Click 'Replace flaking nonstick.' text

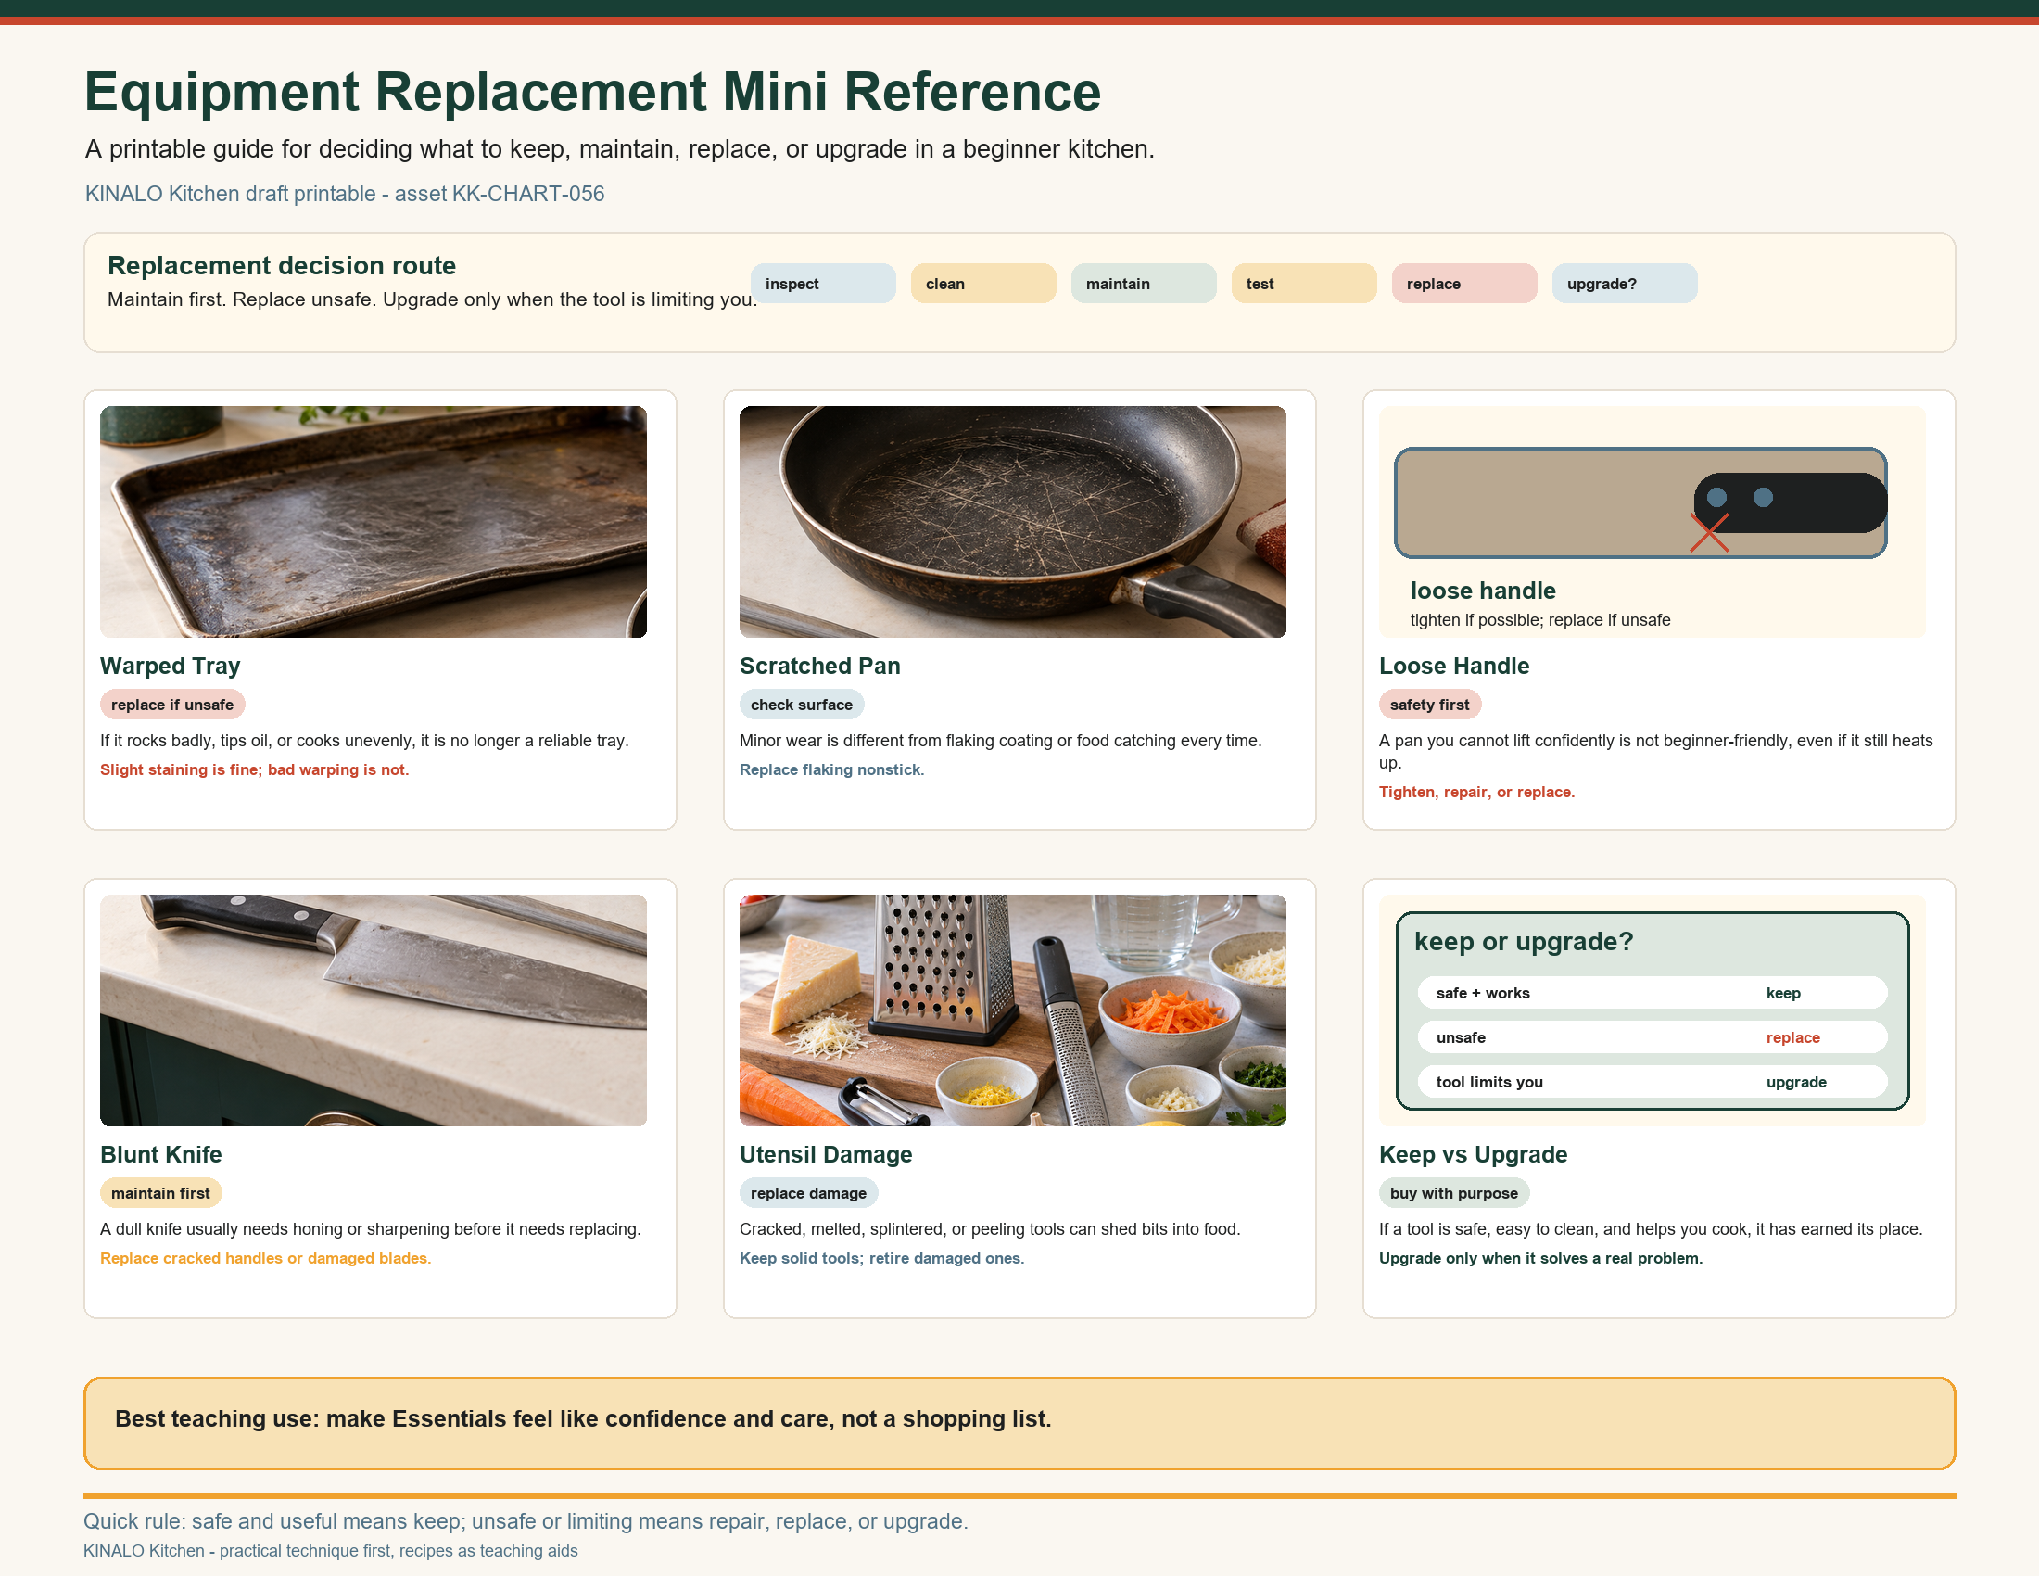tap(832, 769)
